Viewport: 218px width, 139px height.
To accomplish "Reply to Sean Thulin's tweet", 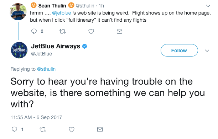I will pyautogui.click(x=34, y=31).
